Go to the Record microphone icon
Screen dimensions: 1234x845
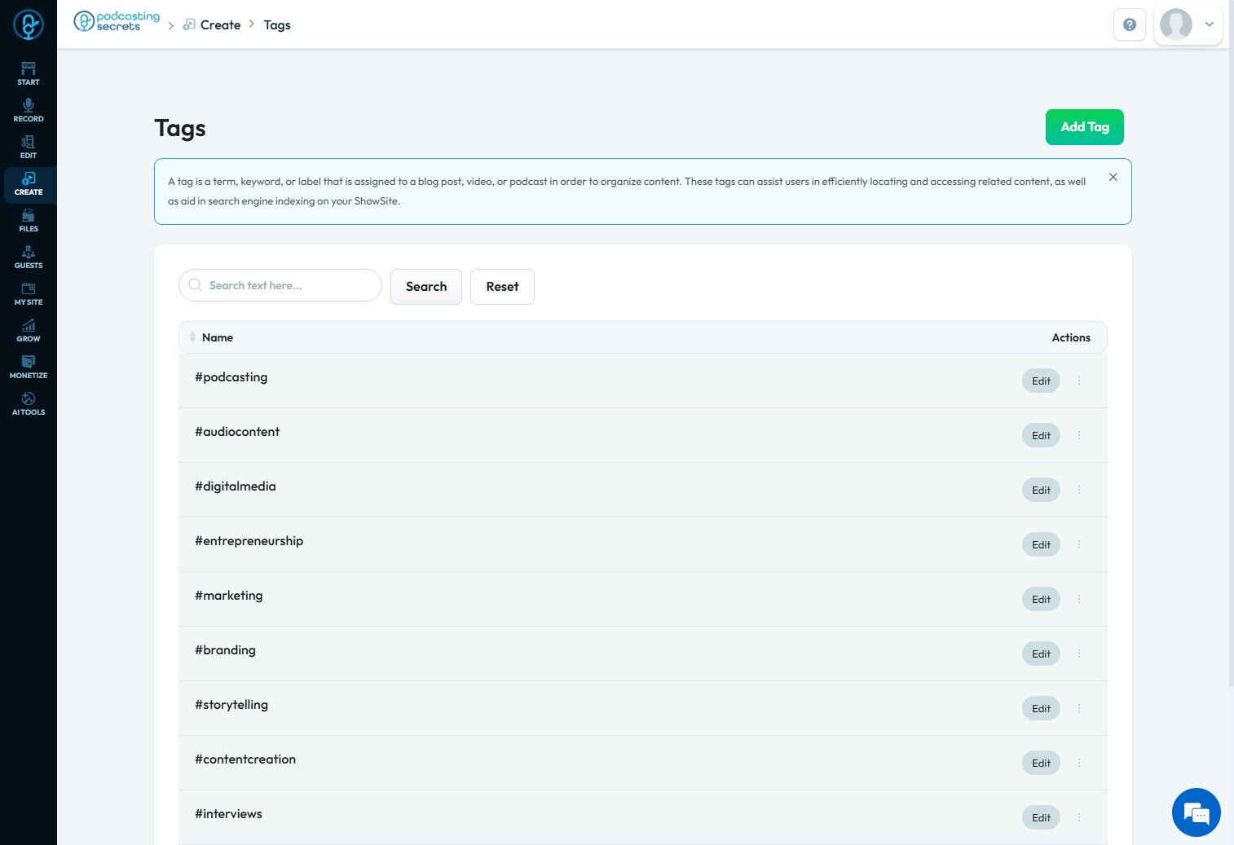[x=29, y=109]
